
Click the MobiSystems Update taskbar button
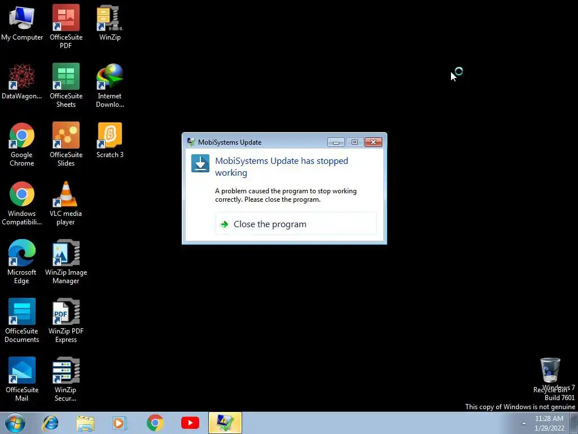click(x=225, y=423)
